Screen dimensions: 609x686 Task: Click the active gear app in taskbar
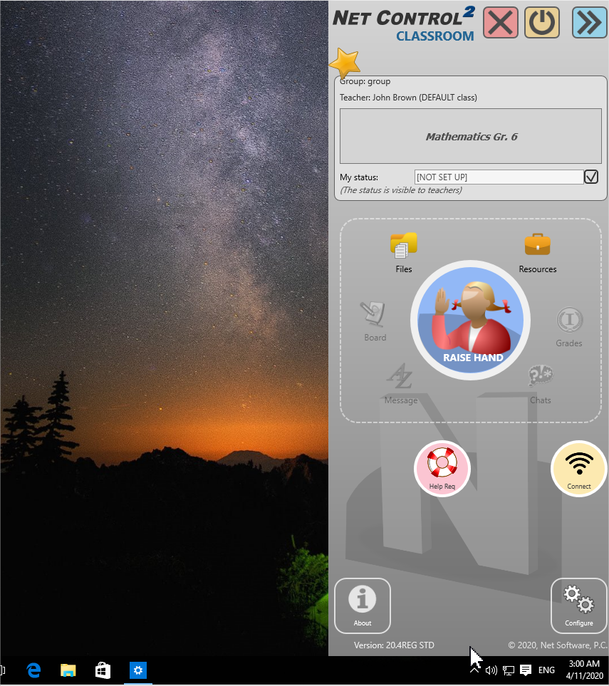(137, 670)
